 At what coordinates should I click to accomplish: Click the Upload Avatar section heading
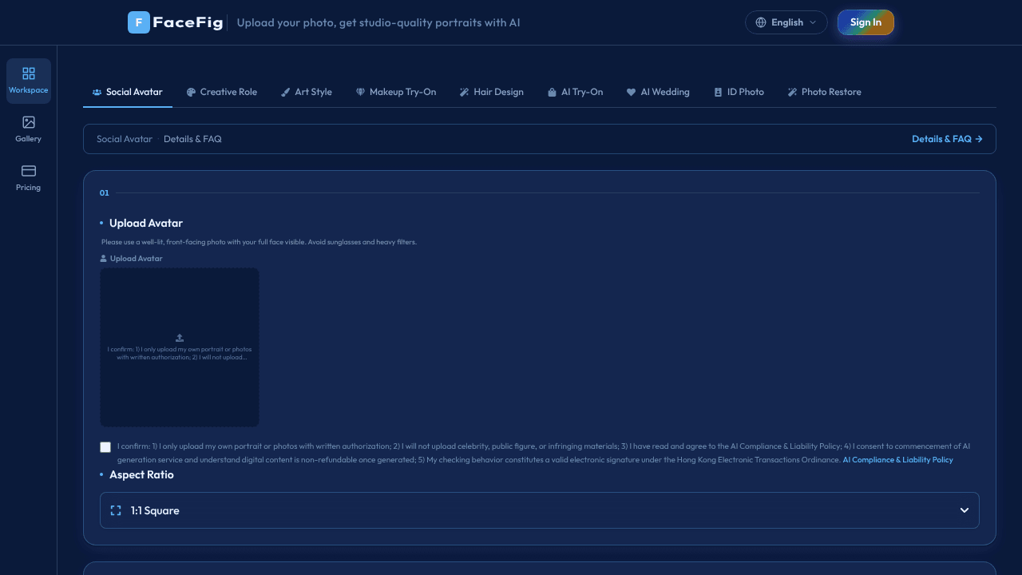point(146,223)
